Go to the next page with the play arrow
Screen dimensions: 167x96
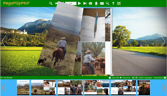[x=79, y=3]
